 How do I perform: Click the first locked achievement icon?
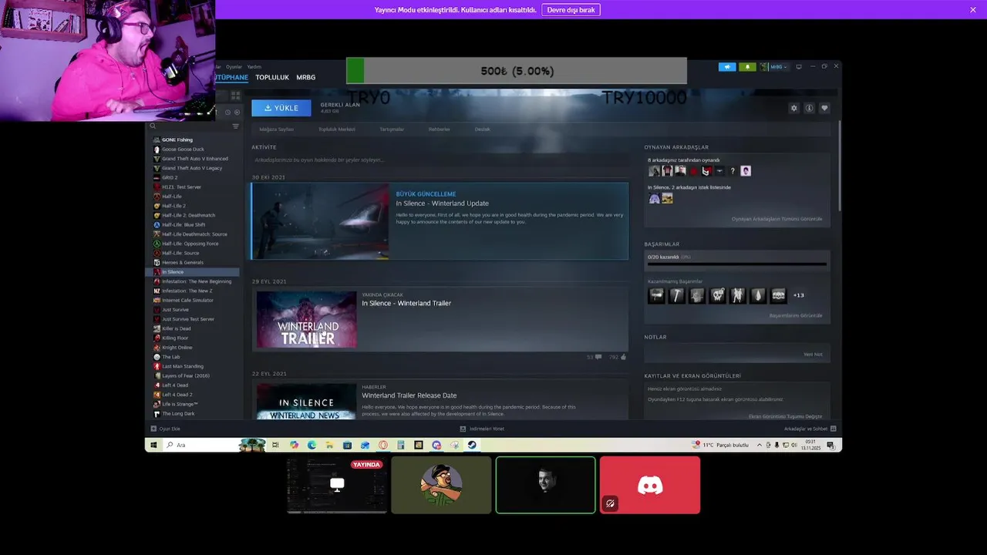click(656, 295)
